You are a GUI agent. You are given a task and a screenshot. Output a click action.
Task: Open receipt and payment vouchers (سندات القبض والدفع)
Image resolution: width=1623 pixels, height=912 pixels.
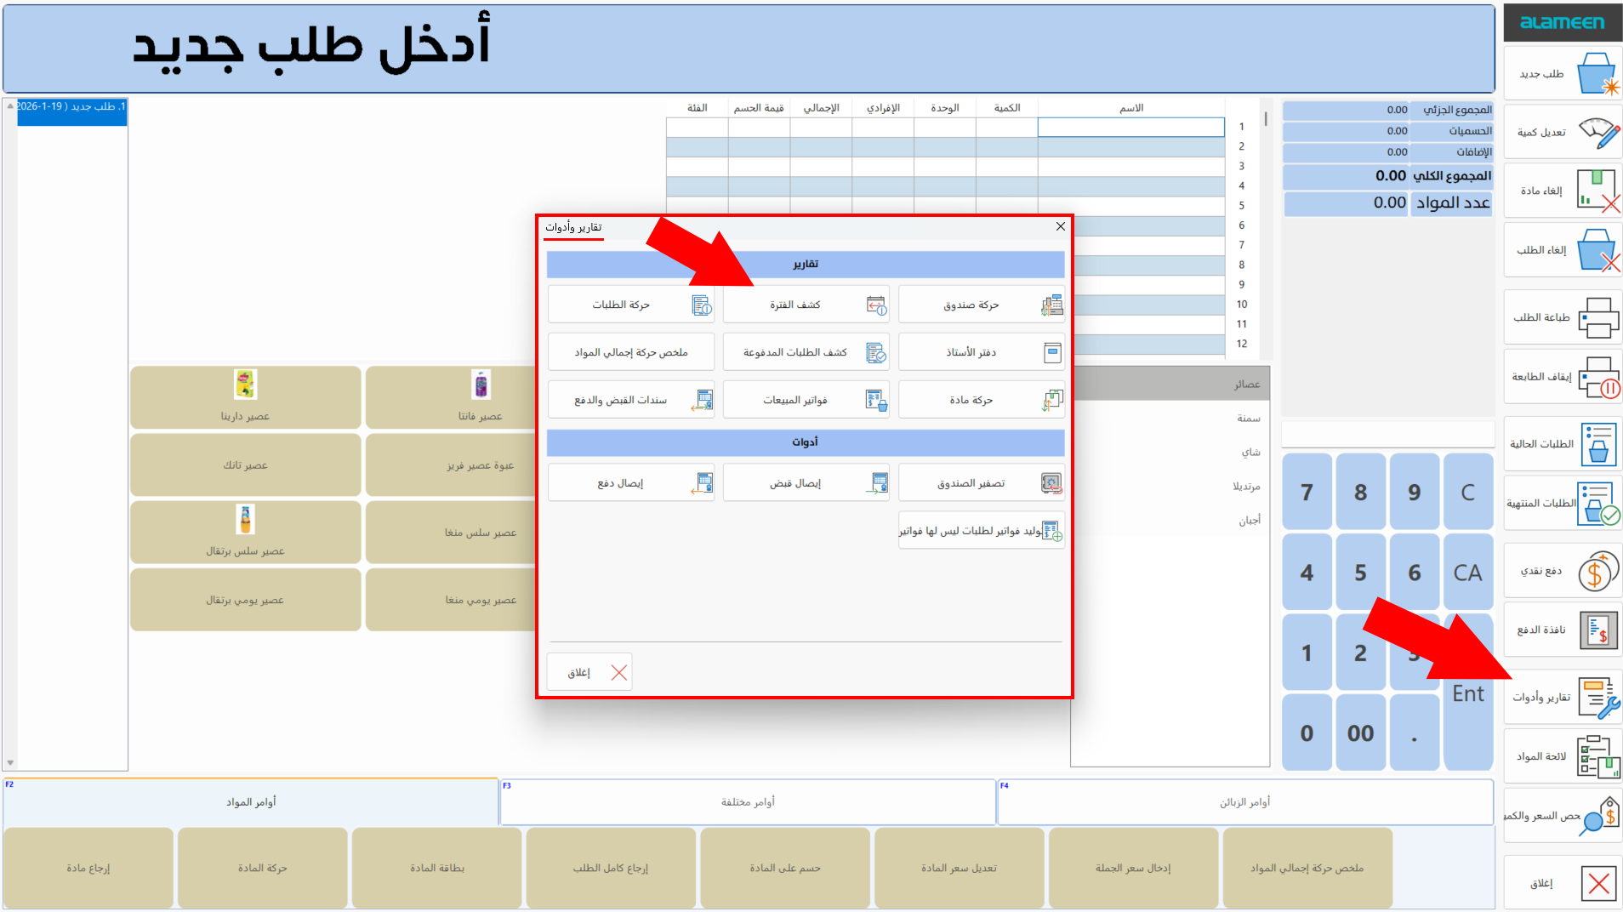[630, 400]
